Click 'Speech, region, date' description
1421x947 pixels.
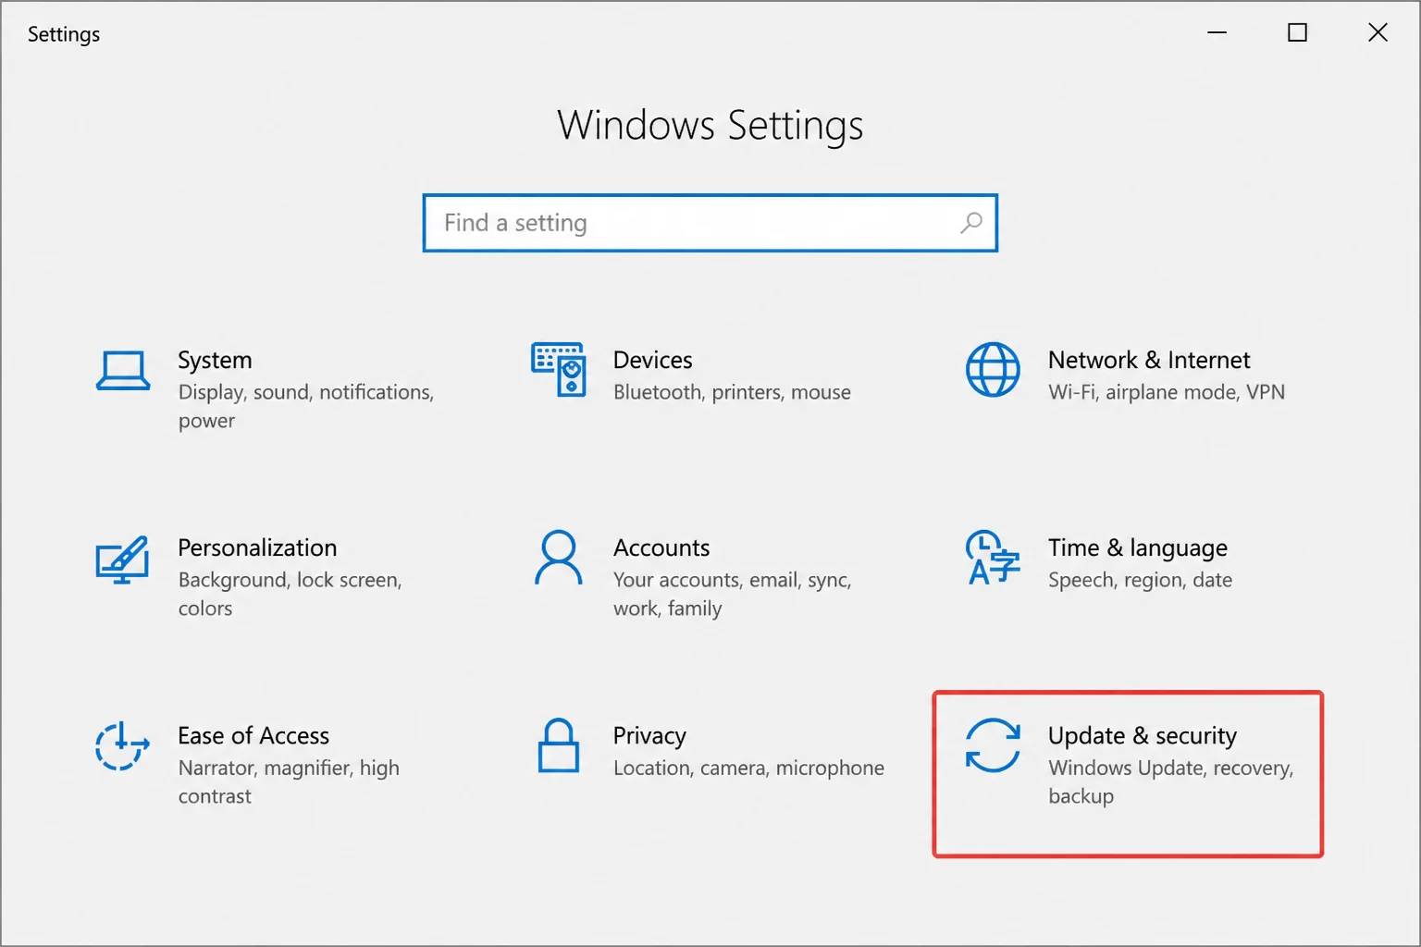[x=1140, y=580]
